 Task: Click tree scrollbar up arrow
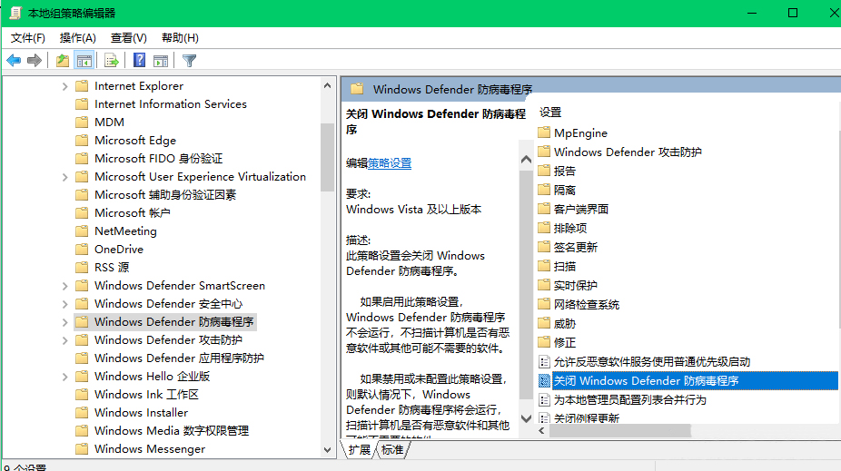coord(327,85)
